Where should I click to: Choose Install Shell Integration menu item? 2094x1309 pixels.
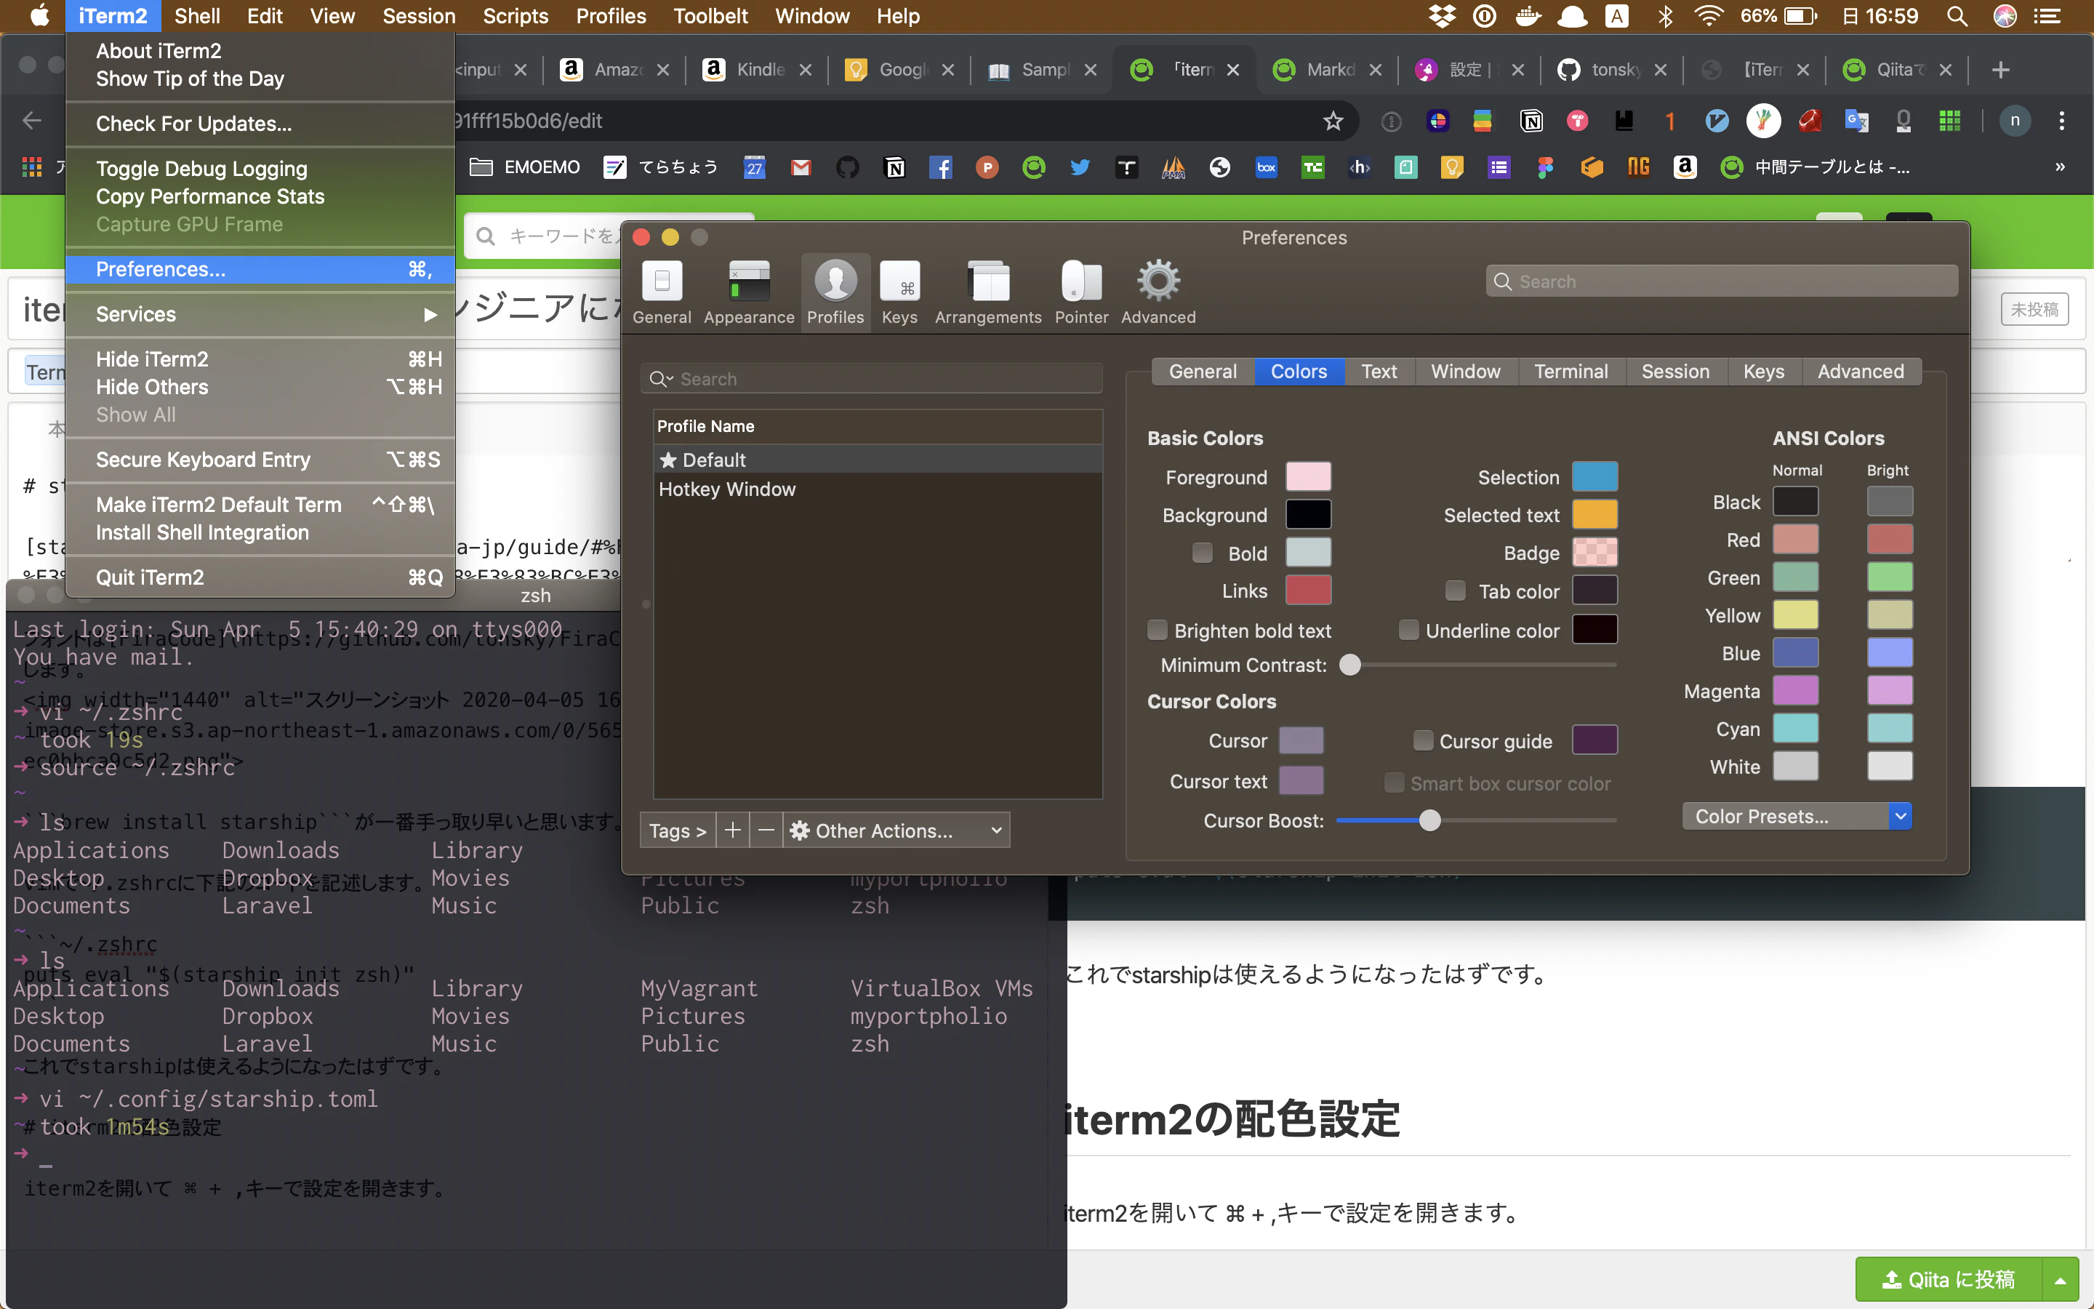coord(260,532)
